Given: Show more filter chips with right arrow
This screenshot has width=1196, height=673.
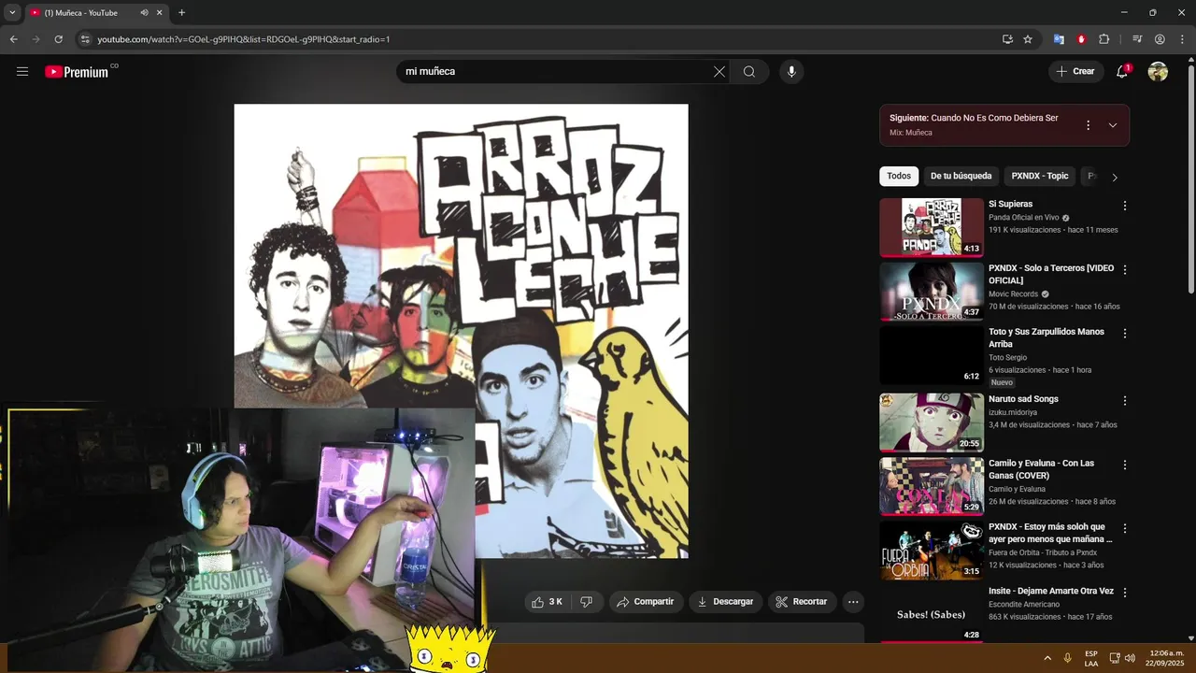Looking at the screenshot, I should 1114,177.
